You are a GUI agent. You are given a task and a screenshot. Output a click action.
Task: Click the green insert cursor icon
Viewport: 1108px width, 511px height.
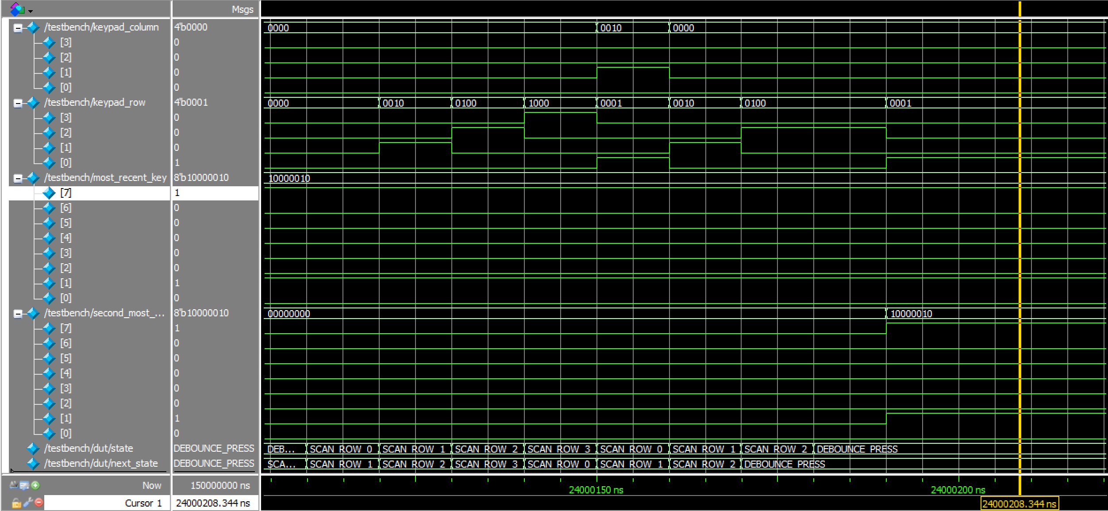coord(35,485)
